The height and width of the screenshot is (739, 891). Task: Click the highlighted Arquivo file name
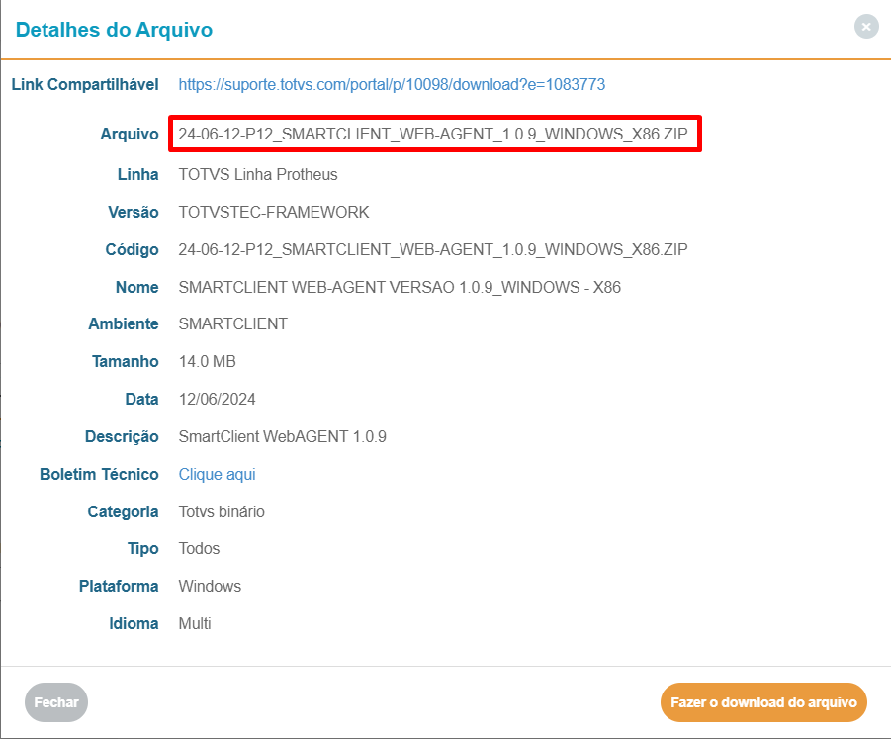pyautogui.click(x=433, y=135)
